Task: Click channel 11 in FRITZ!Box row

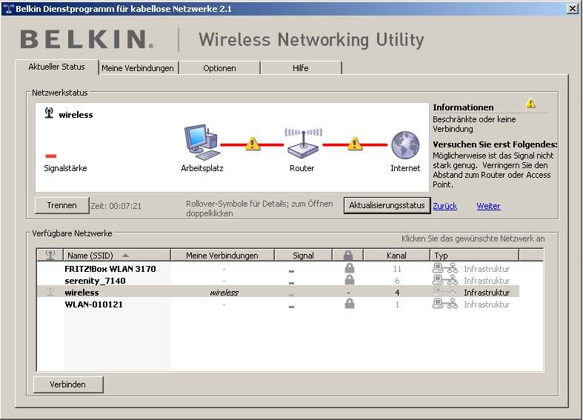Action: pos(397,269)
